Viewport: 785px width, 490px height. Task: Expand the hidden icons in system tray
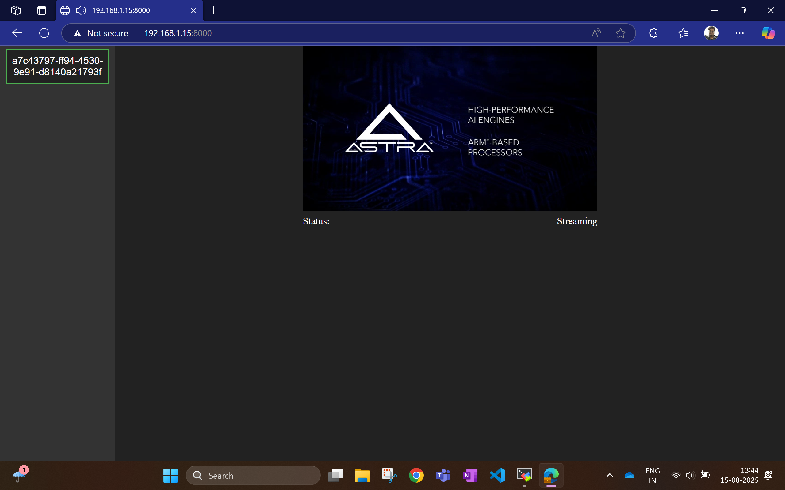(x=609, y=475)
